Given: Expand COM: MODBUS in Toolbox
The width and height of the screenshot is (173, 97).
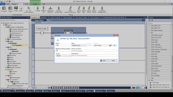Looking at the screenshot, I should (x=149, y=52).
